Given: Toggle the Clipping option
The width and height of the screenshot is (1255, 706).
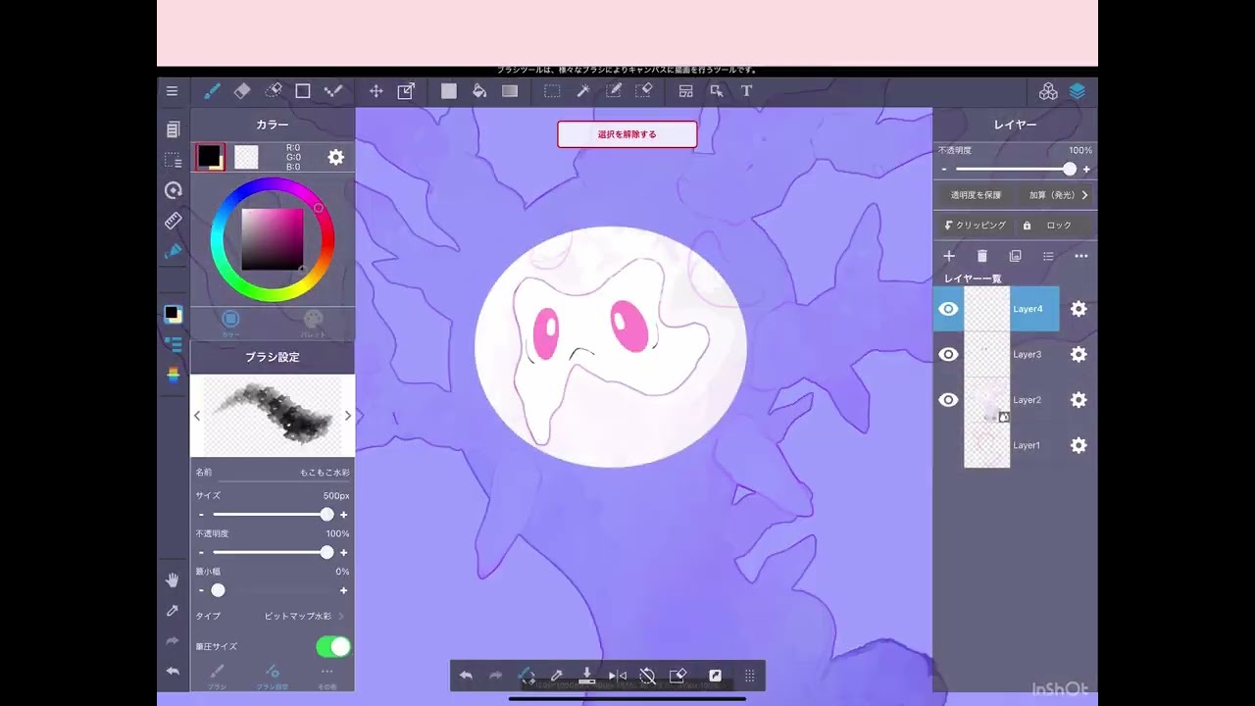Looking at the screenshot, I should coord(976,226).
